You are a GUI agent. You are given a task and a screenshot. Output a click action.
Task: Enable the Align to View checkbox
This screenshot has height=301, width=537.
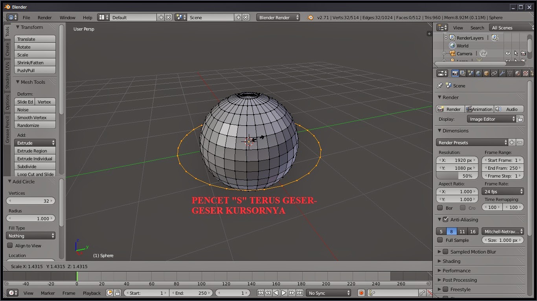(x=10, y=246)
